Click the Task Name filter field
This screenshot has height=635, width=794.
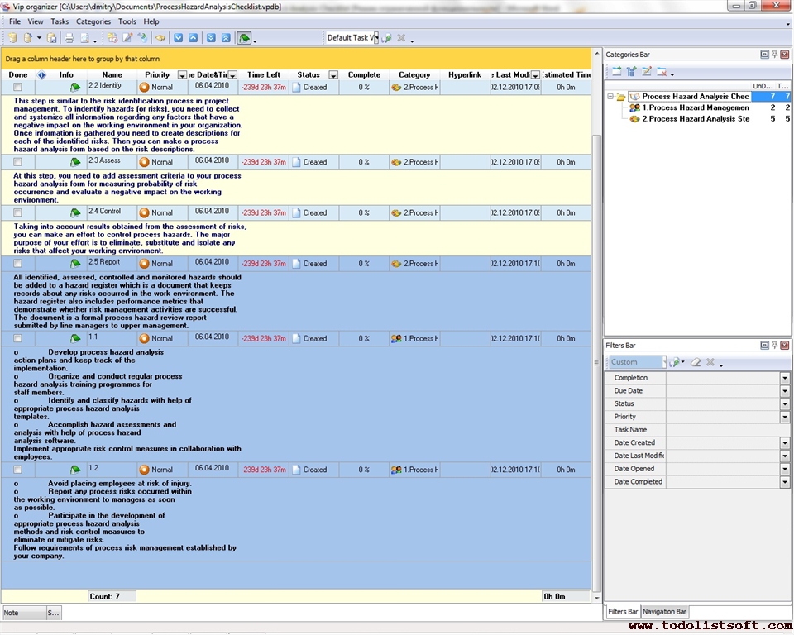(x=726, y=430)
